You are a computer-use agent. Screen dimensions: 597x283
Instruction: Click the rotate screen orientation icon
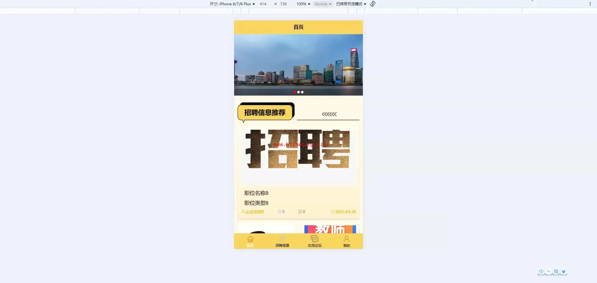click(373, 4)
